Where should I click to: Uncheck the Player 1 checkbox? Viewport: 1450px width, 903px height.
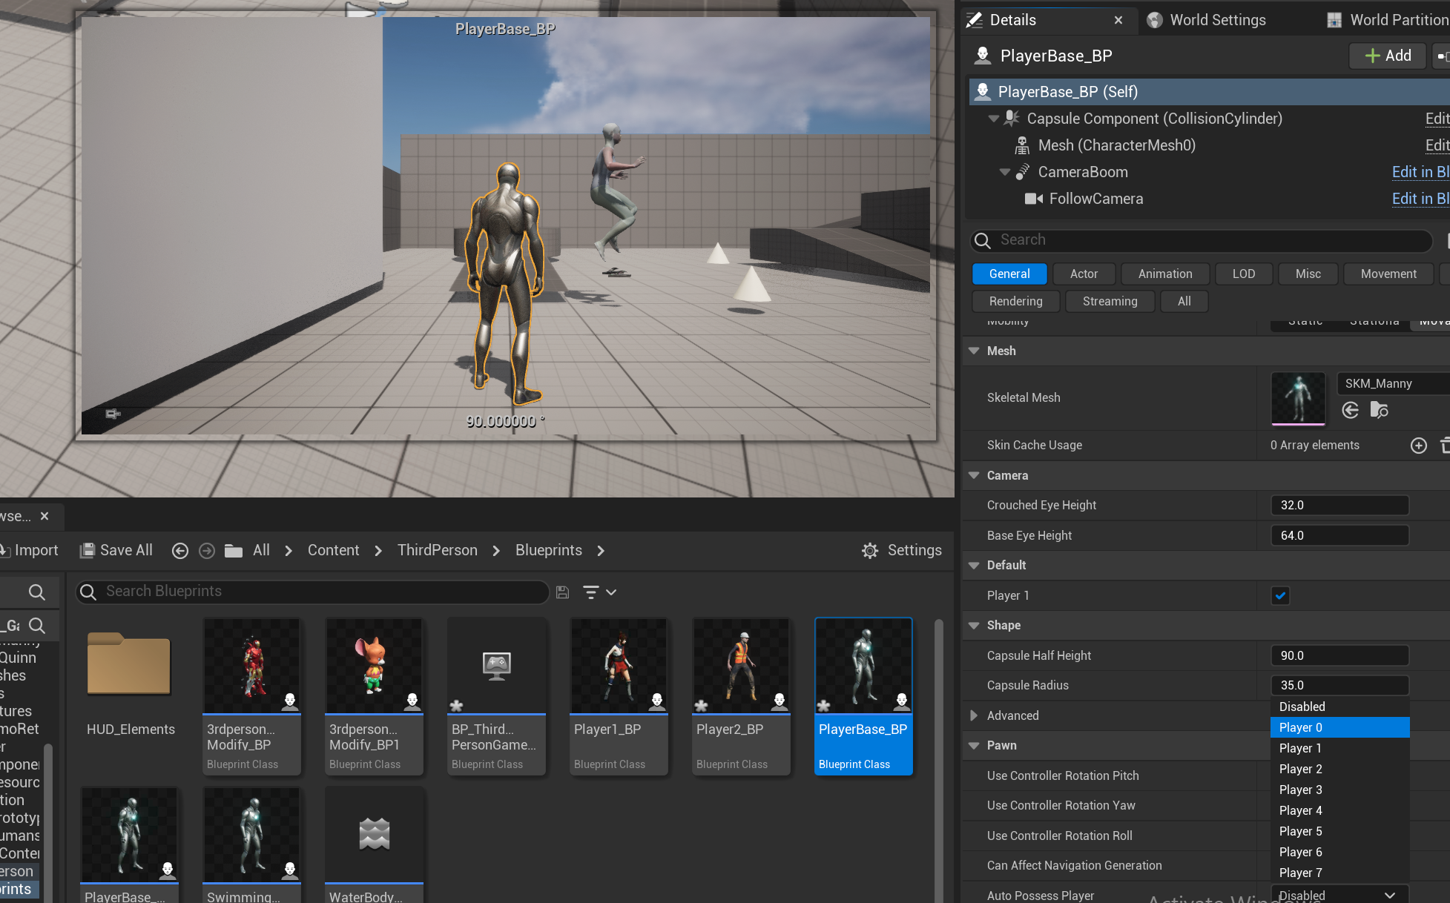pos(1280,595)
